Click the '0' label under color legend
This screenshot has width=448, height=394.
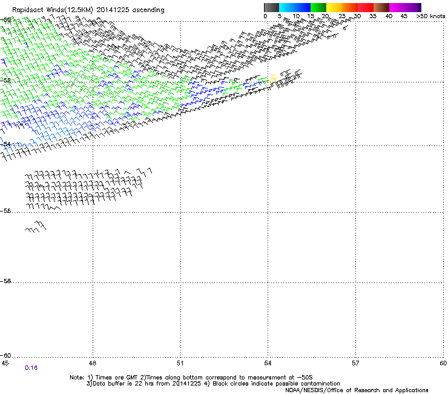click(x=265, y=16)
